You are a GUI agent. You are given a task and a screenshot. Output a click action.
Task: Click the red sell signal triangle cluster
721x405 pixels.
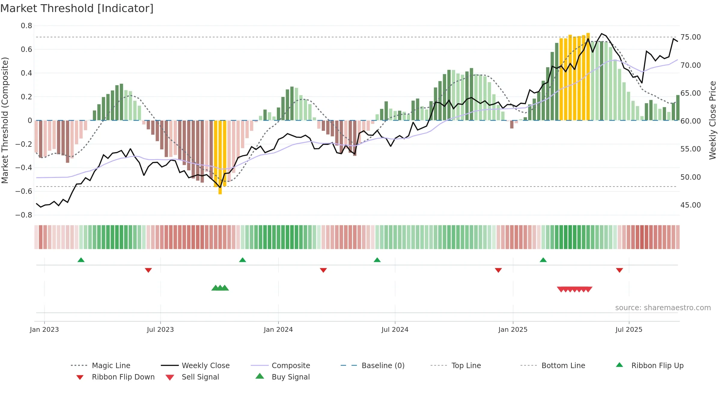click(575, 289)
